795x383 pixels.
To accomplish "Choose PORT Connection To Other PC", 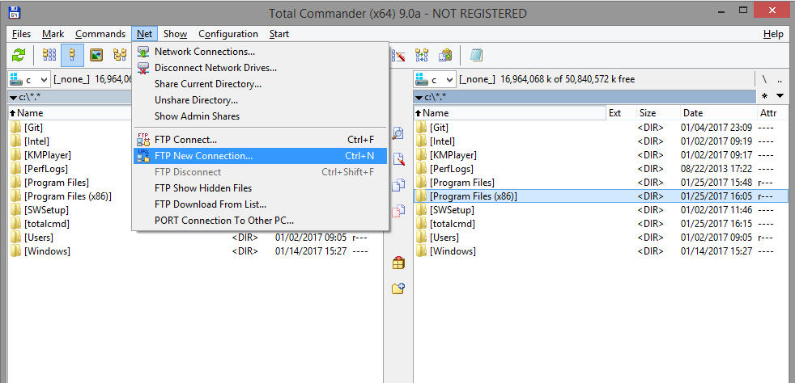I will tap(260, 221).
